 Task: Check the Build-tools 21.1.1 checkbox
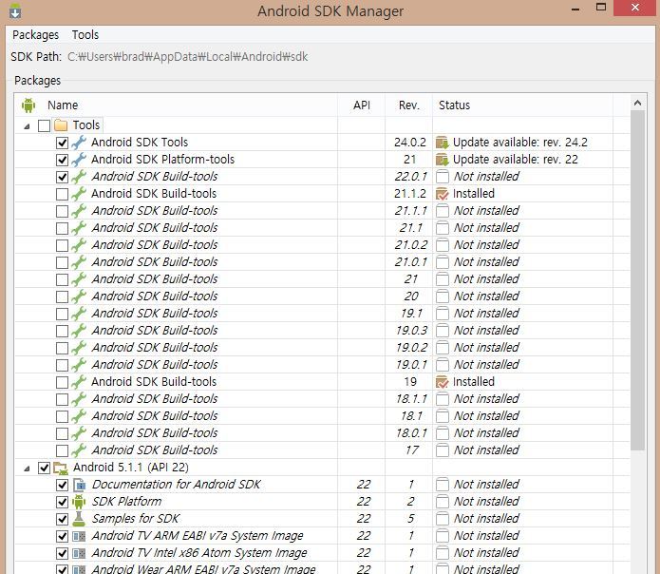coord(62,211)
